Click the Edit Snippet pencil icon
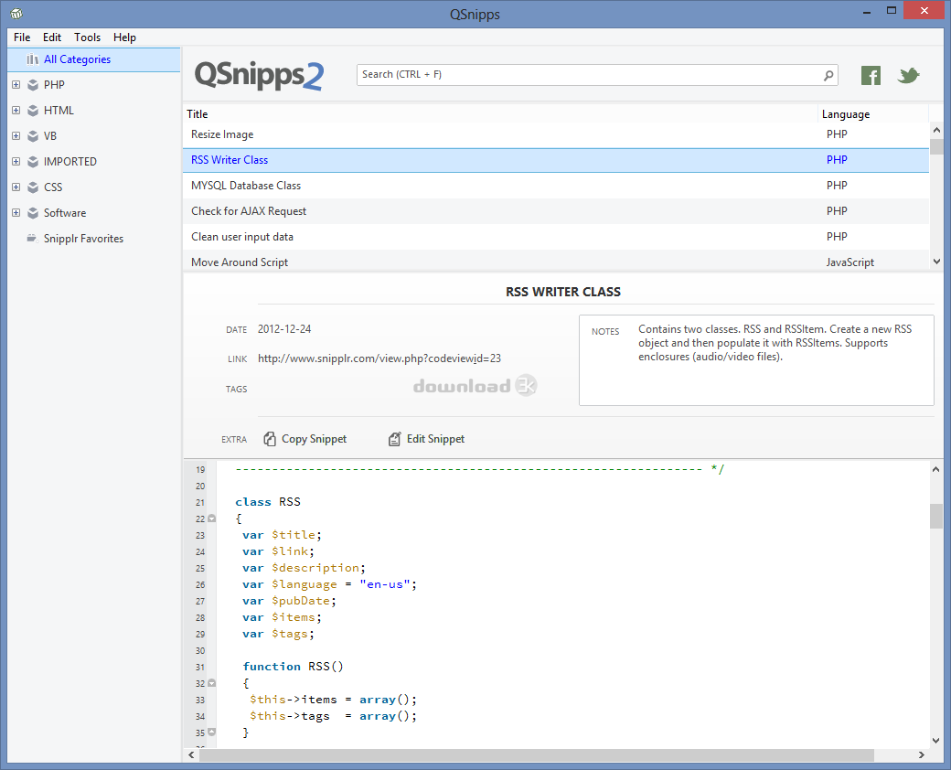Image resolution: width=951 pixels, height=770 pixels. (395, 439)
